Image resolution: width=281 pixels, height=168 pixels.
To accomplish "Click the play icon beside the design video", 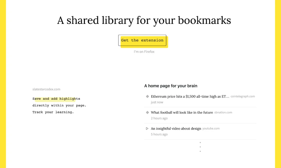I will point(147,128).
